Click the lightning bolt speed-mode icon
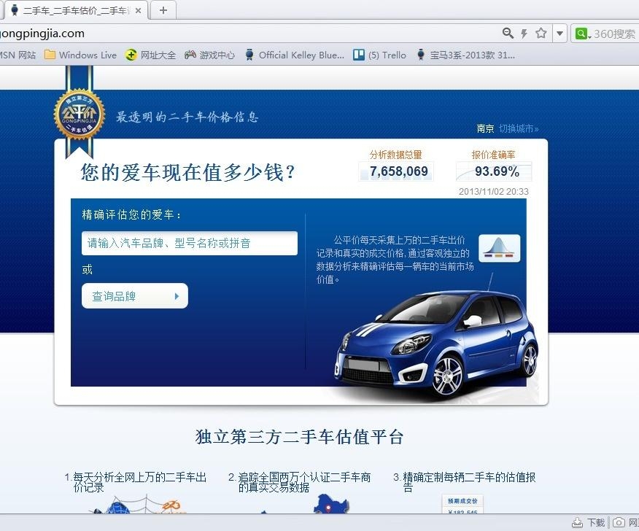Screen dimensions: 639x531 point(524,34)
